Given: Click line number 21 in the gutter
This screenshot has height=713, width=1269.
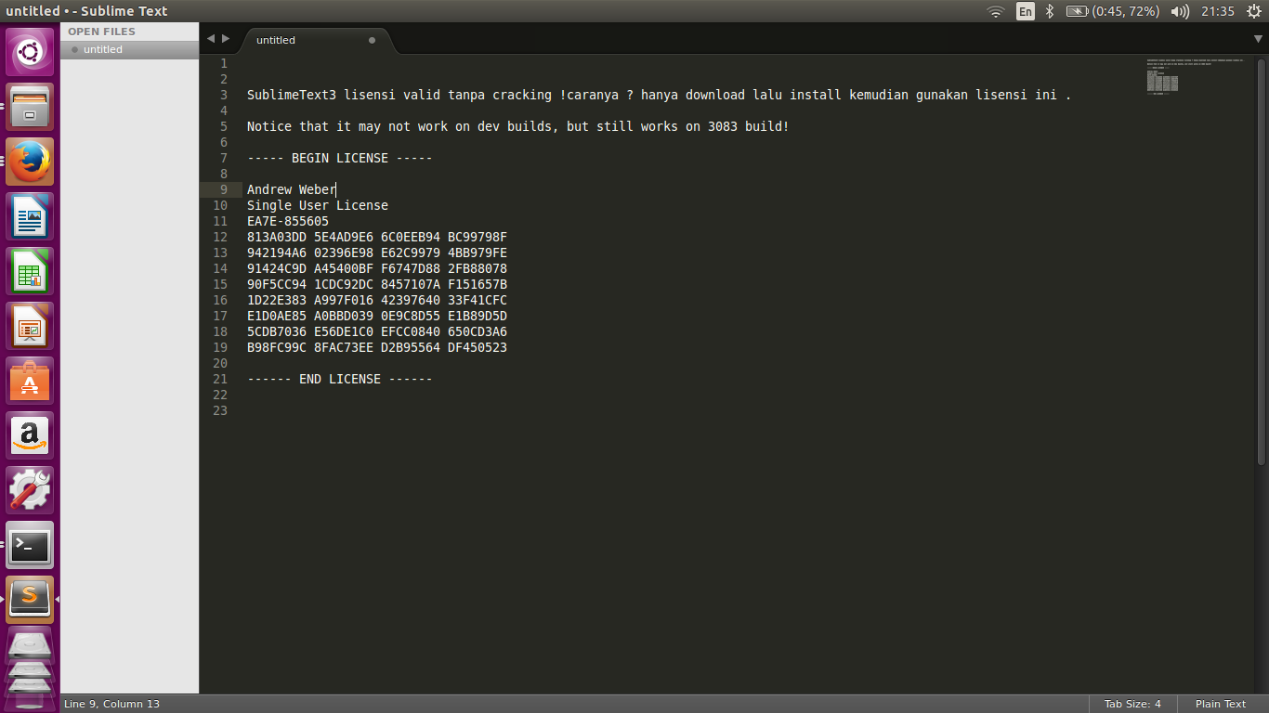Looking at the screenshot, I should click(220, 379).
